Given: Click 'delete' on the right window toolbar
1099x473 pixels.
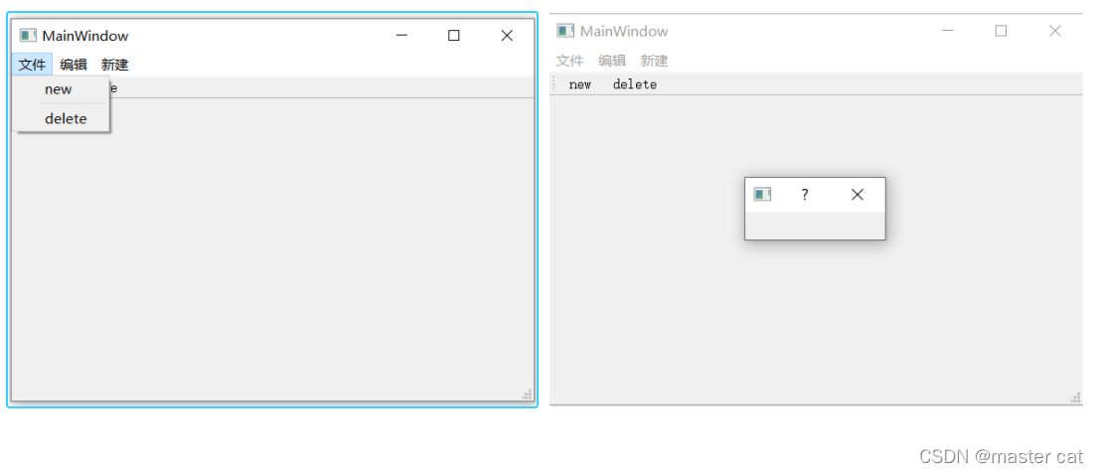Looking at the screenshot, I should tap(635, 84).
